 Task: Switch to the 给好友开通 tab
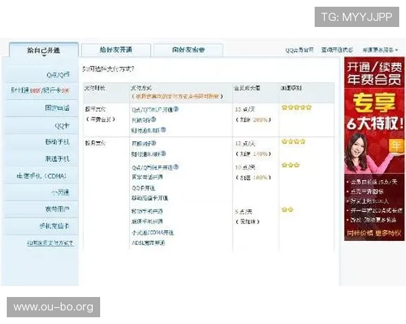[116, 50]
